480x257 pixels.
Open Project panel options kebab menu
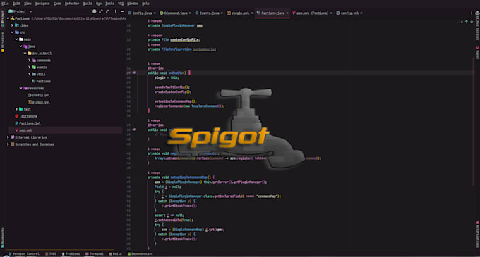coord(115,11)
